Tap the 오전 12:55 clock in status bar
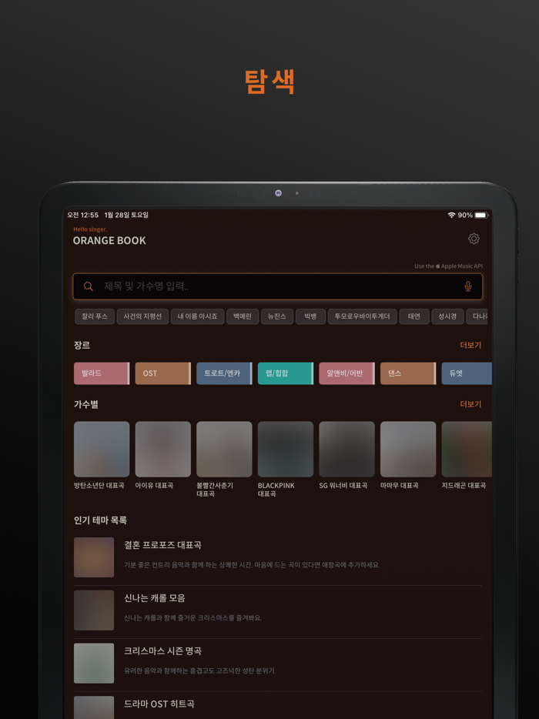The width and height of the screenshot is (539, 719). click(83, 215)
